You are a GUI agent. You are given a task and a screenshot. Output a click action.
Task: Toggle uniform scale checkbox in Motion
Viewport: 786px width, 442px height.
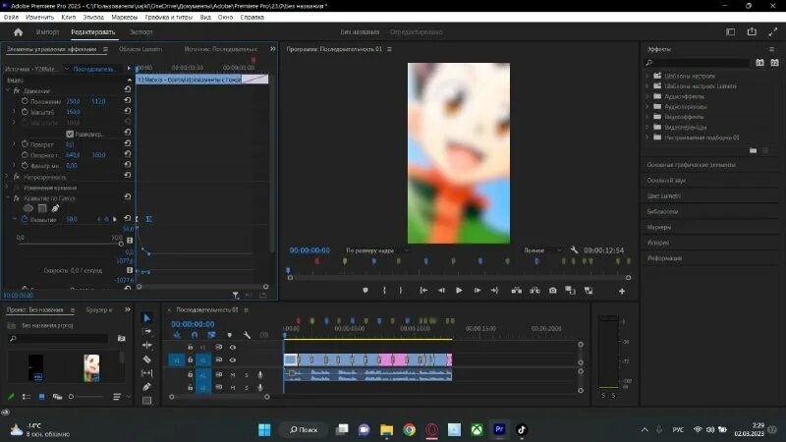point(70,134)
